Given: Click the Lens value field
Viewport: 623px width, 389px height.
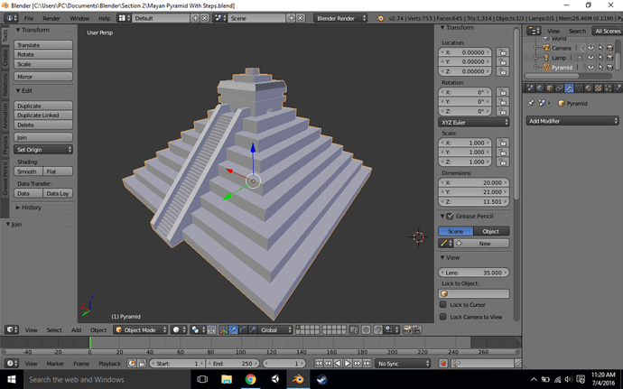Looking at the screenshot, I should (473, 272).
